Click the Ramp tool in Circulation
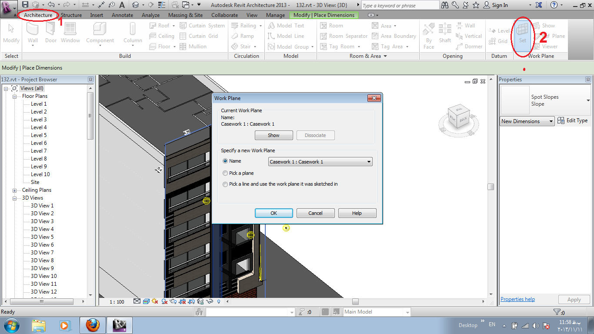 point(242,36)
